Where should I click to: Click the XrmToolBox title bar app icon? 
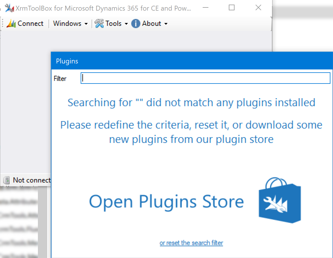(9, 8)
